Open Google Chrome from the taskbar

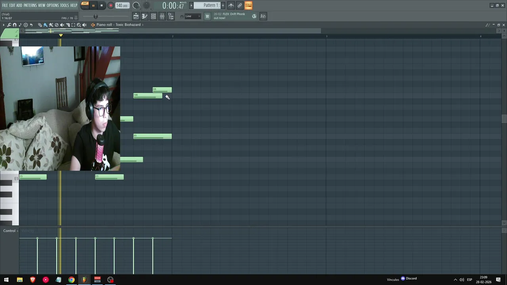pos(71,280)
